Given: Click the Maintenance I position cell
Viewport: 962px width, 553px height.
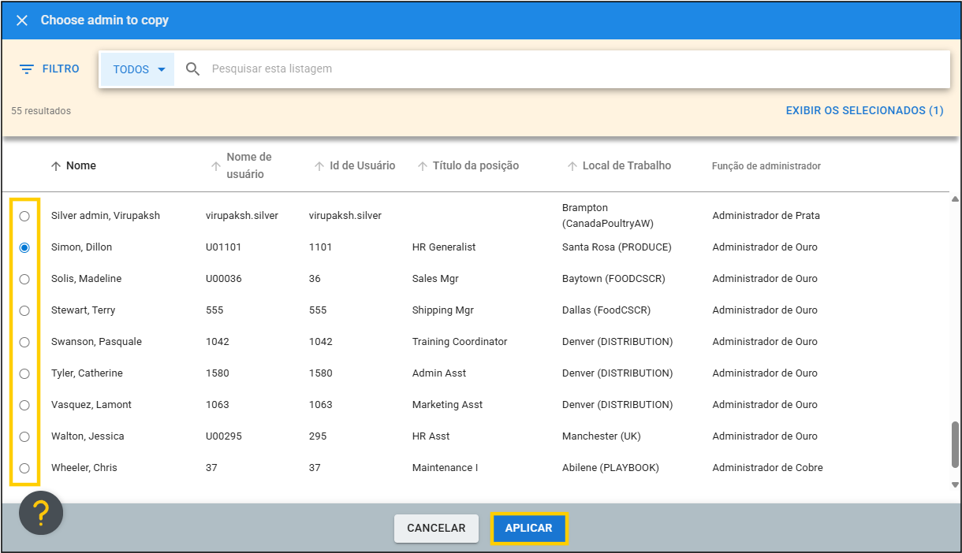Looking at the screenshot, I should point(446,468).
